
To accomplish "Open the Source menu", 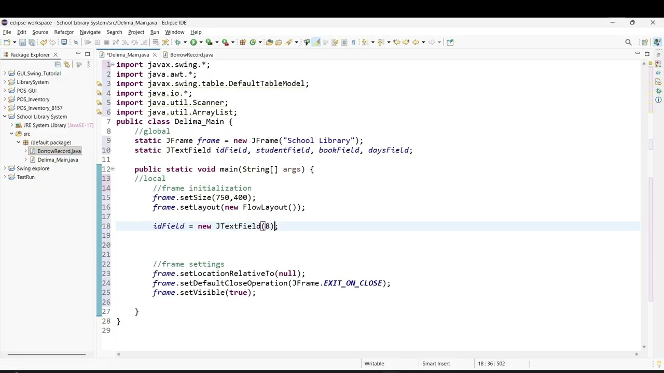I will click(40, 32).
